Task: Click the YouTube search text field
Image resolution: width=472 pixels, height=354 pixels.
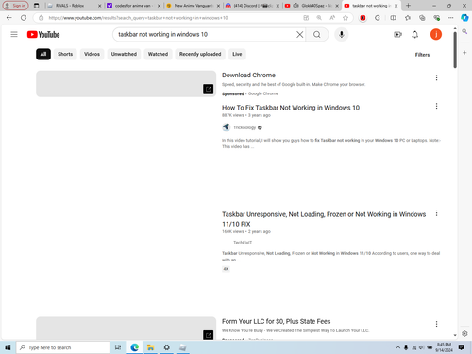Action: point(205,34)
